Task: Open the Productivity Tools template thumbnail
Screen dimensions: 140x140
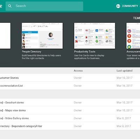Action: coord(94,36)
